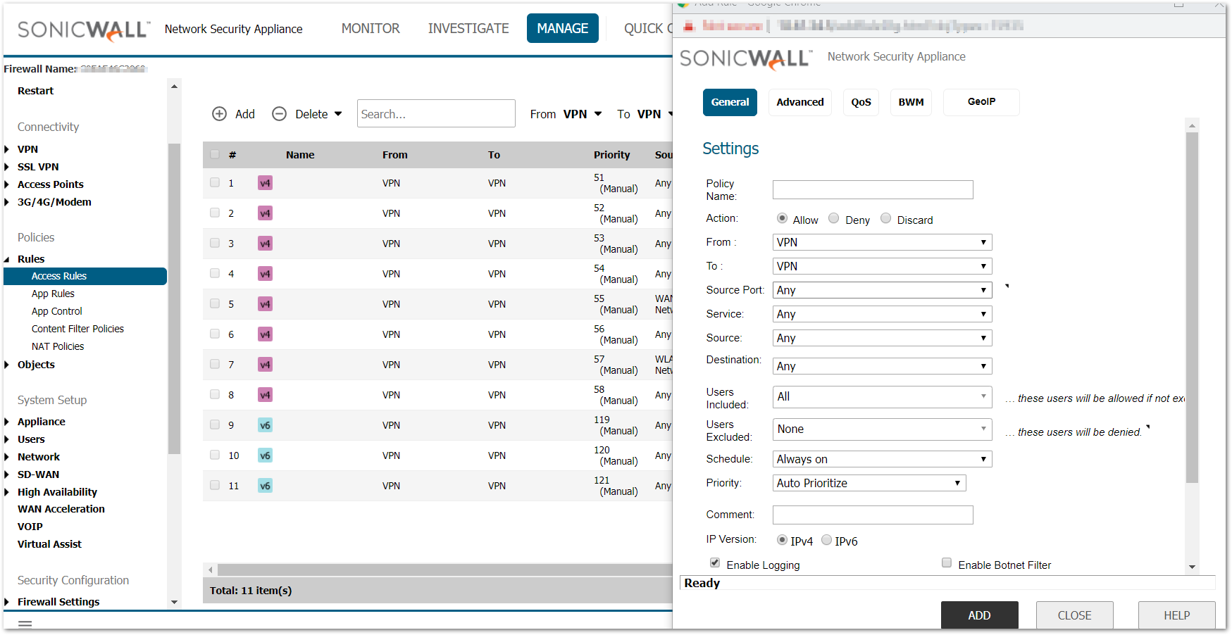Click the v4 badge in row 2
The image size is (1232, 635).
[265, 213]
